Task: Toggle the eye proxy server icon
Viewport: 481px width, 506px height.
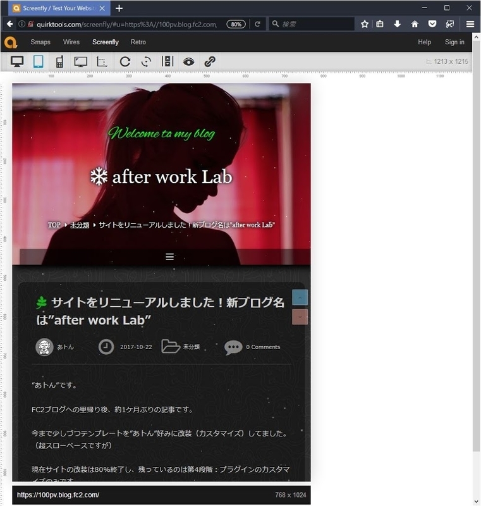Action: (x=188, y=61)
